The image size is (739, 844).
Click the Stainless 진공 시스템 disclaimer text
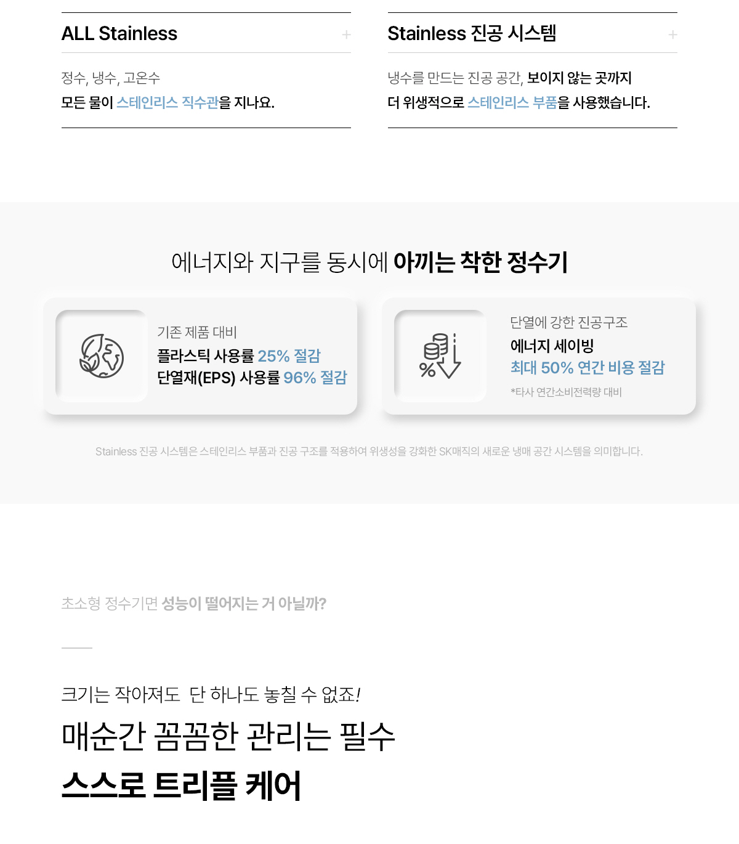[x=369, y=452]
